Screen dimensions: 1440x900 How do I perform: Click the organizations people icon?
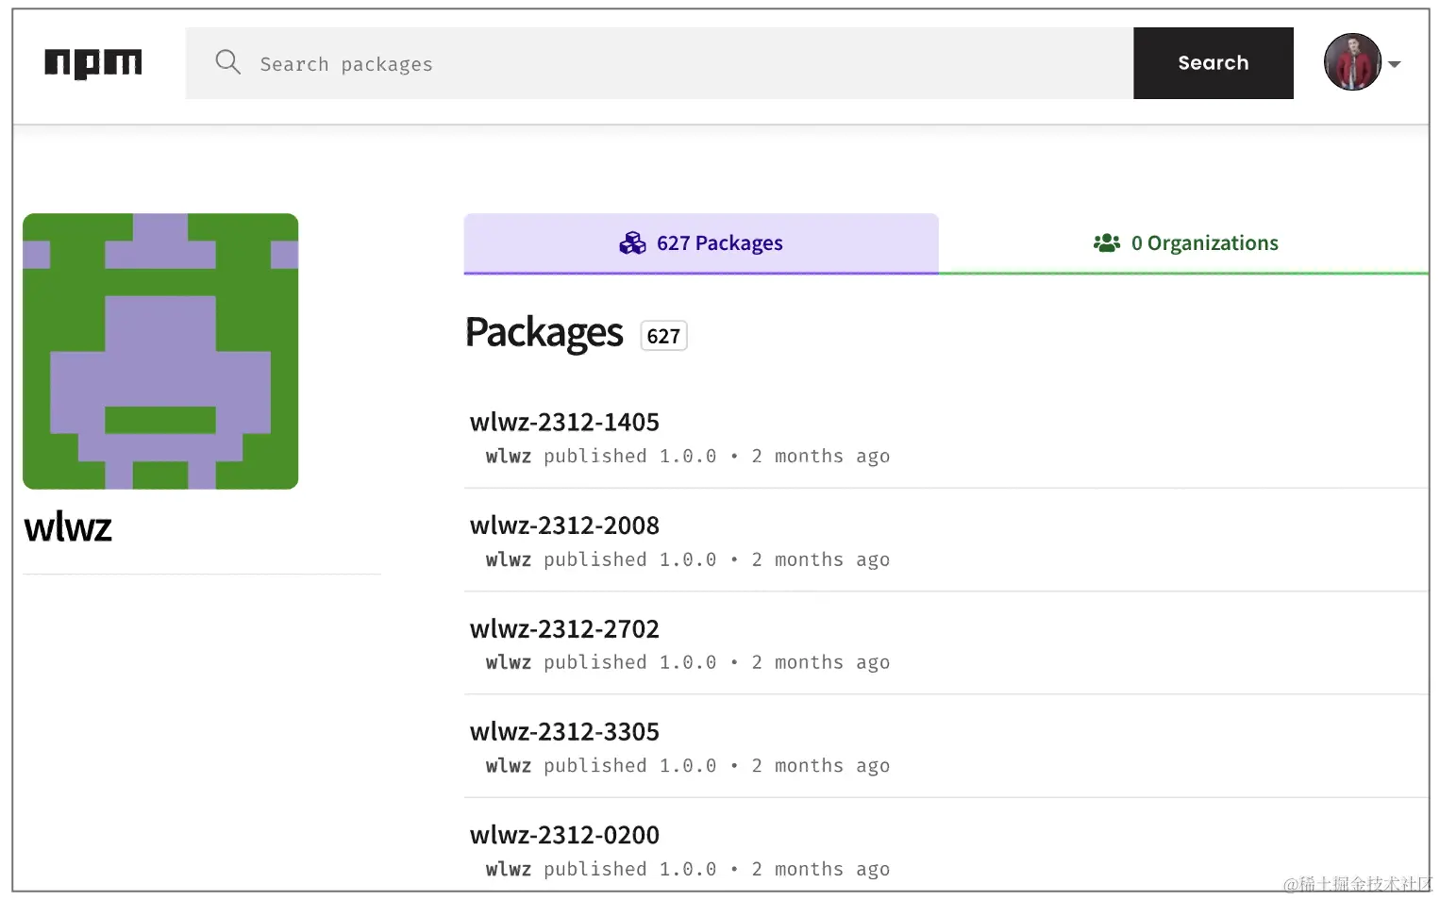coord(1106,243)
